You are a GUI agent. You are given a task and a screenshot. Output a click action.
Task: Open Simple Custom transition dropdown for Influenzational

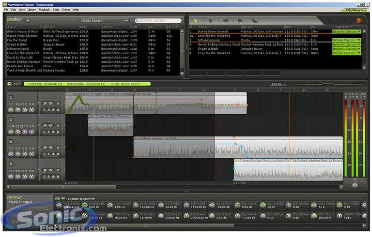347,40
